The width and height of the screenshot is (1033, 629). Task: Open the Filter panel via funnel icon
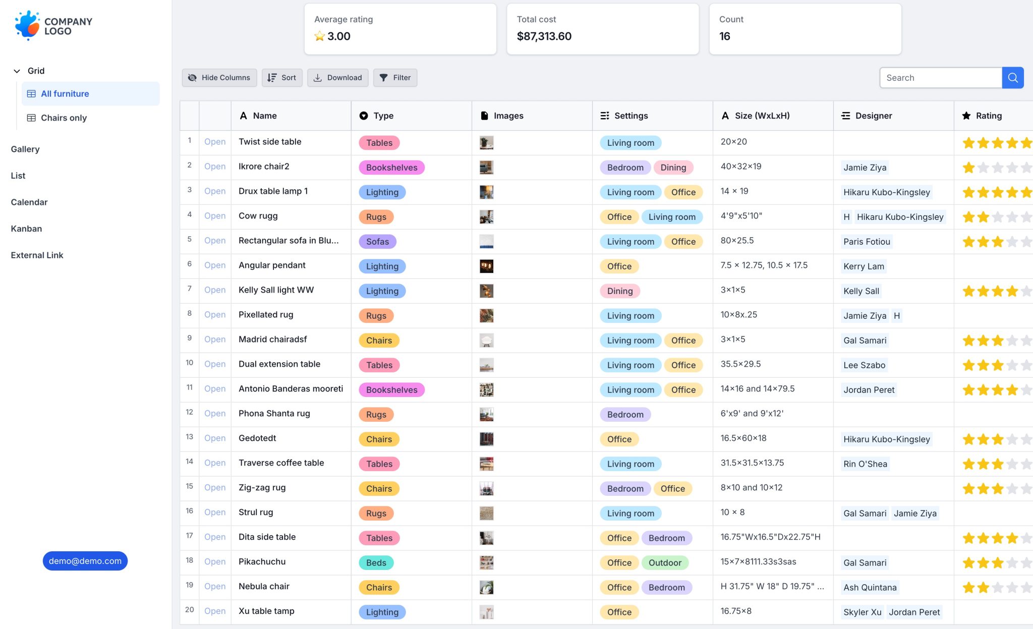tap(385, 78)
